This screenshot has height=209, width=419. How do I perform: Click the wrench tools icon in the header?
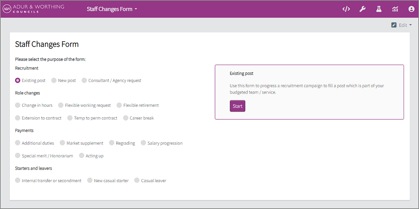click(362, 9)
